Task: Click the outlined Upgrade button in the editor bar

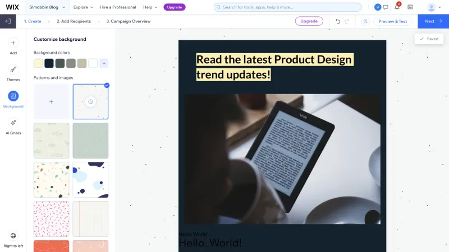Action: click(309, 21)
